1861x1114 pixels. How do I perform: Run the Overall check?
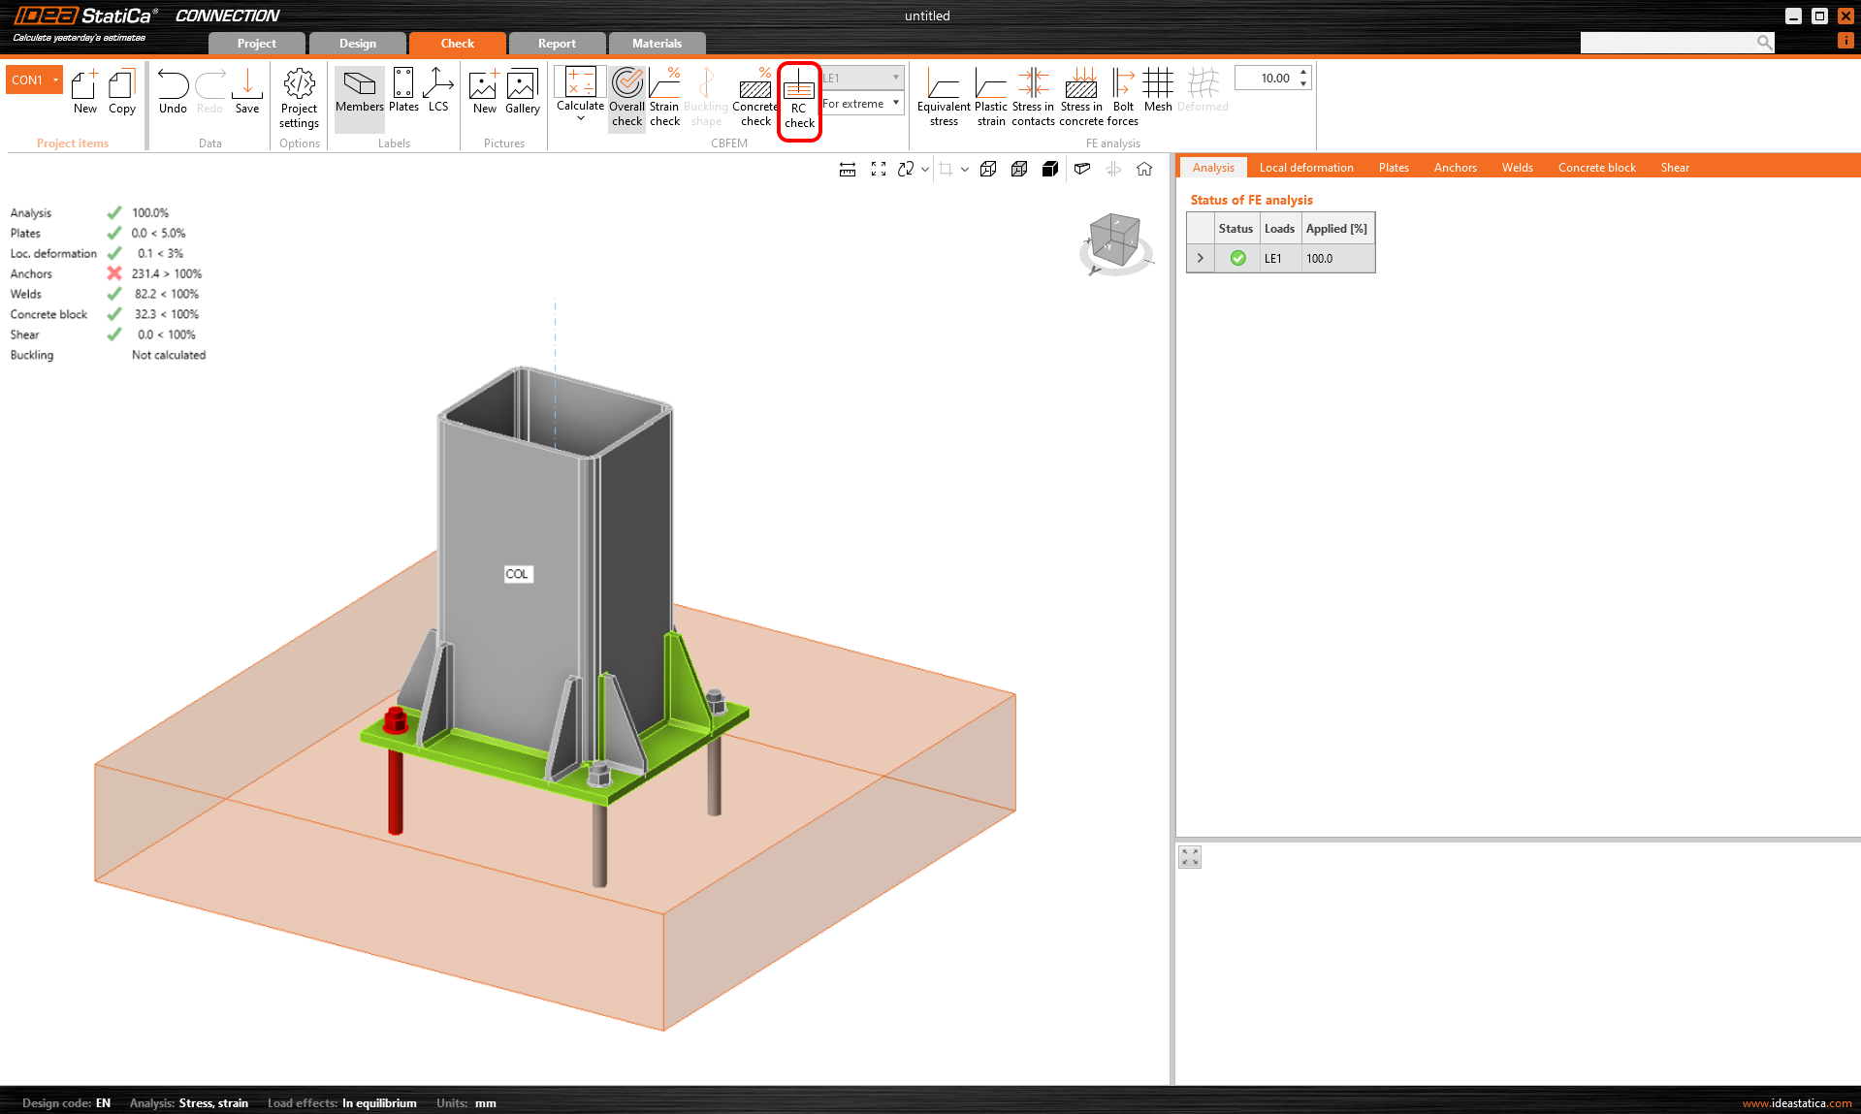coord(626,97)
